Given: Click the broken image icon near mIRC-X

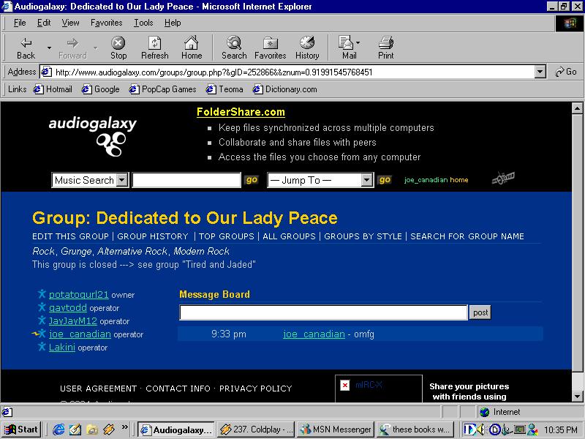Looking at the screenshot, I should click(345, 385).
